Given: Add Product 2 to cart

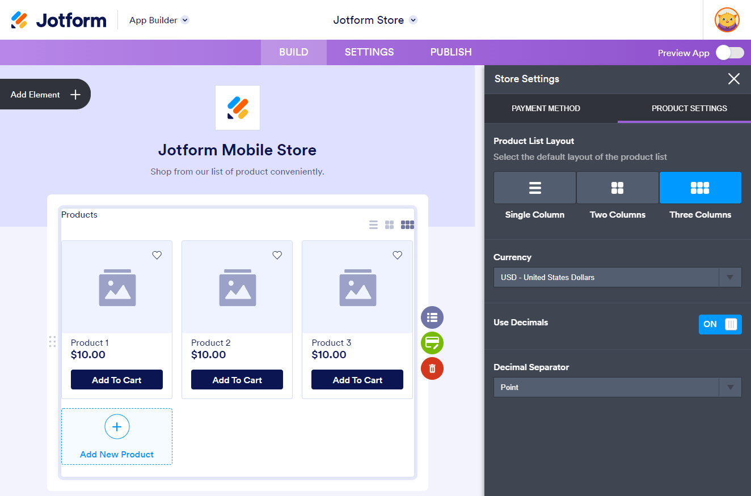Looking at the screenshot, I should tap(237, 380).
